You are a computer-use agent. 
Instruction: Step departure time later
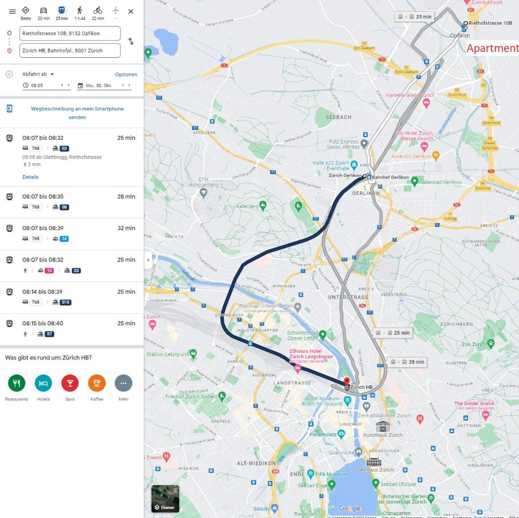[x=69, y=85]
